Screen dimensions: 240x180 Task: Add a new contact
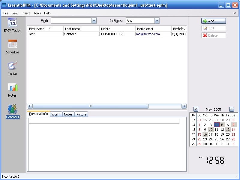coord(214,21)
